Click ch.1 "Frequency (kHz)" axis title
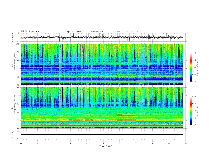 15,61
